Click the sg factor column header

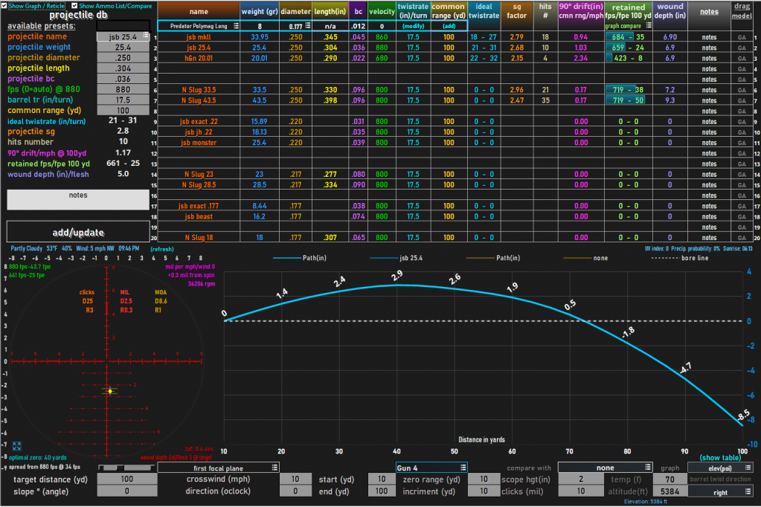(516, 11)
